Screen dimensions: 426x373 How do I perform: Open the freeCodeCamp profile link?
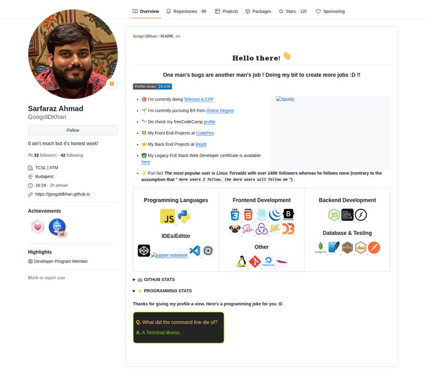click(209, 122)
